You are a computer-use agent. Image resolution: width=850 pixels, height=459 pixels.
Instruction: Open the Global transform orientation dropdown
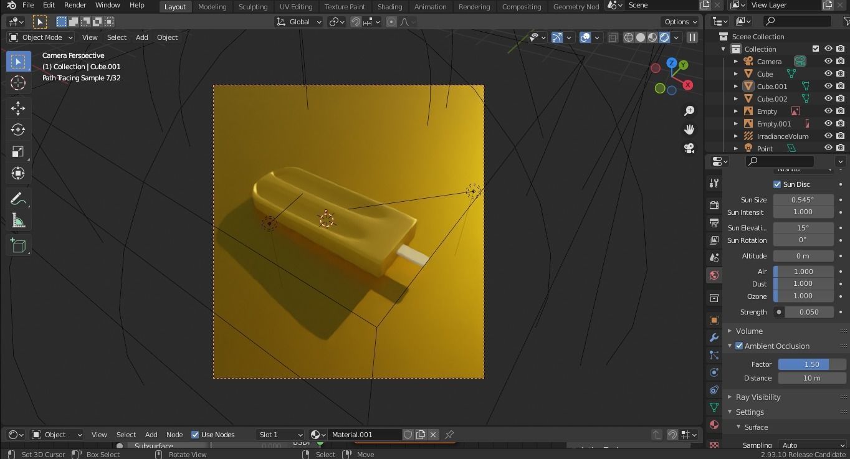(299, 22)
